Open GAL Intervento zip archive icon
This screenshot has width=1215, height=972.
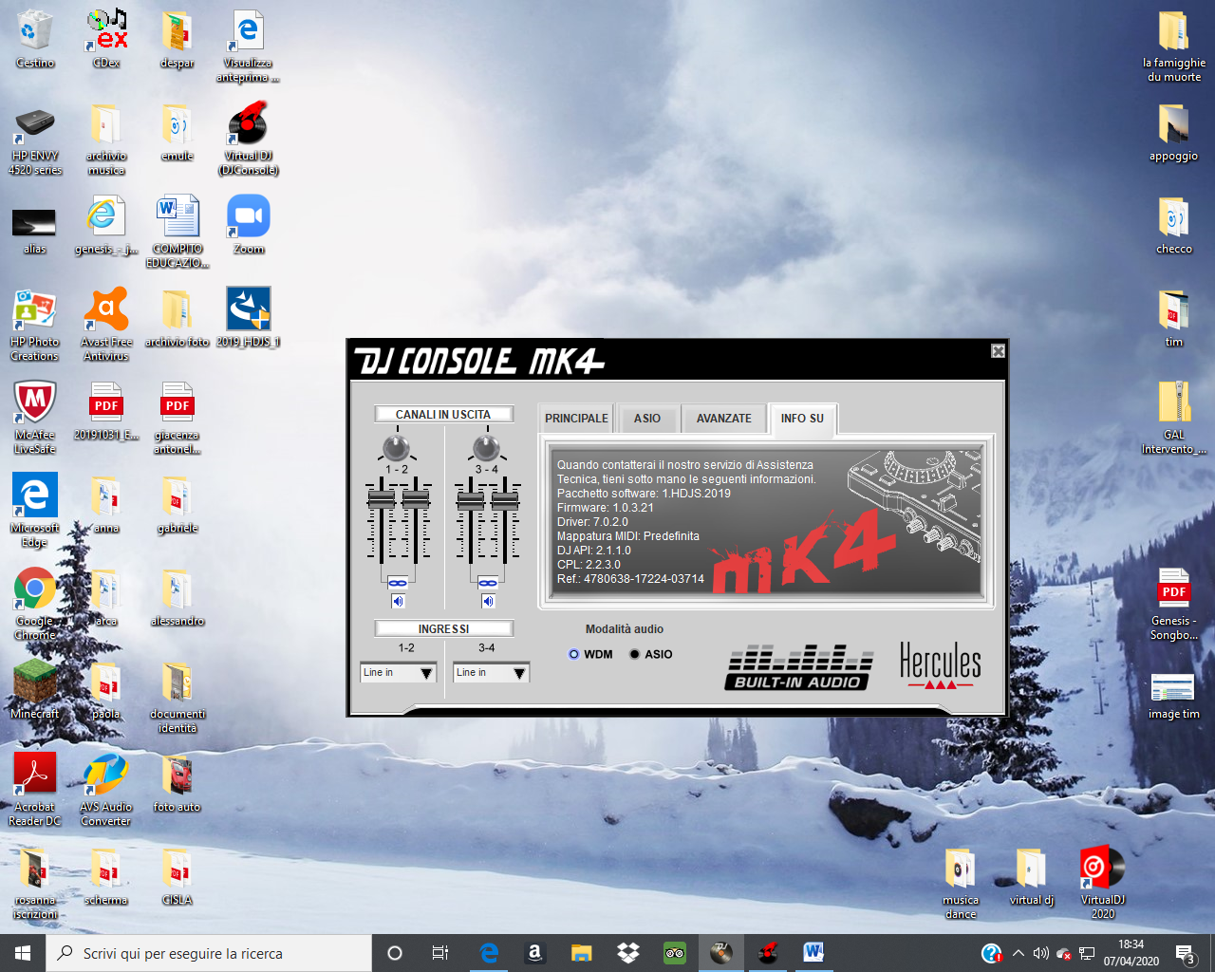(1174, 418)
